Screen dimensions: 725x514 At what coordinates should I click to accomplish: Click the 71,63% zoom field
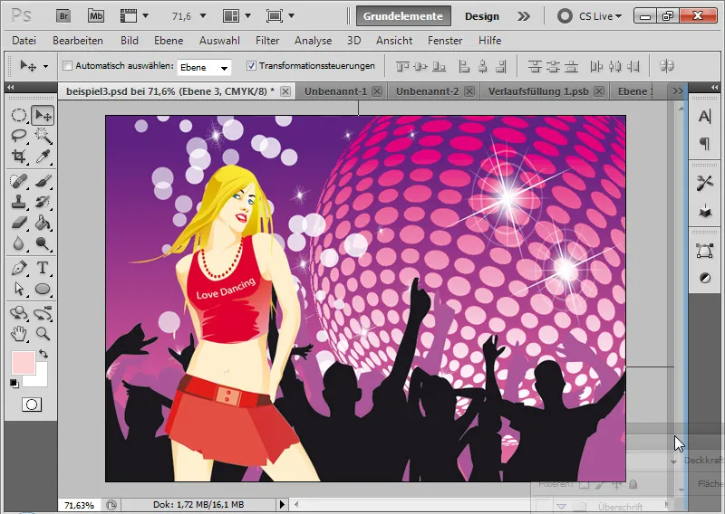point(79,505)
